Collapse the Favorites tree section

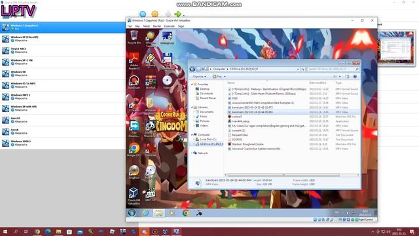(x=192, y=84)
